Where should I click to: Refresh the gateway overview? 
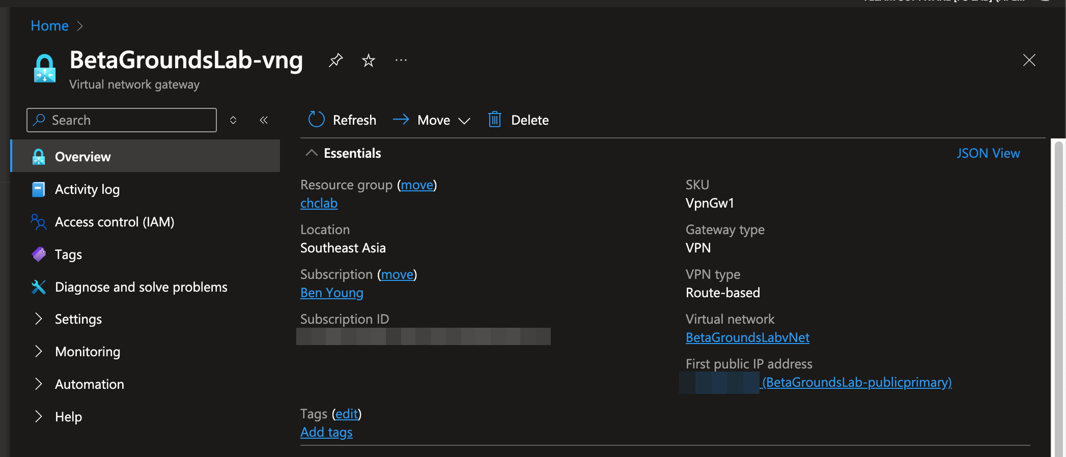tap(342, 120)
